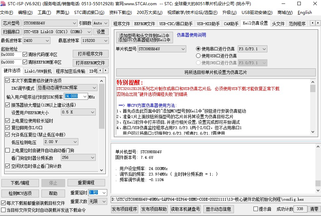Click hardware options list scroll-down arrow
The image size is (321, 216).
(102, 170)
